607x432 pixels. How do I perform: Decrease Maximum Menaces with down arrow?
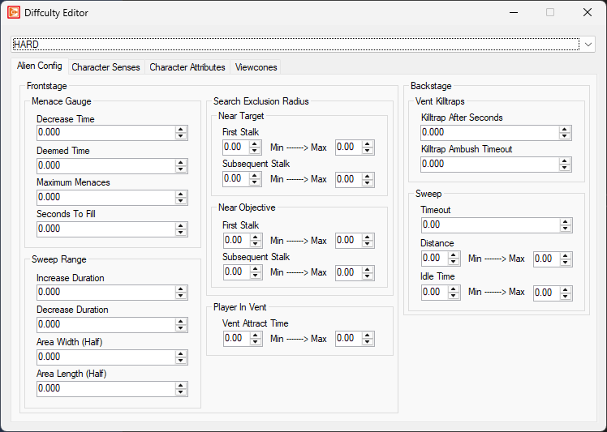tap(181, 200)
